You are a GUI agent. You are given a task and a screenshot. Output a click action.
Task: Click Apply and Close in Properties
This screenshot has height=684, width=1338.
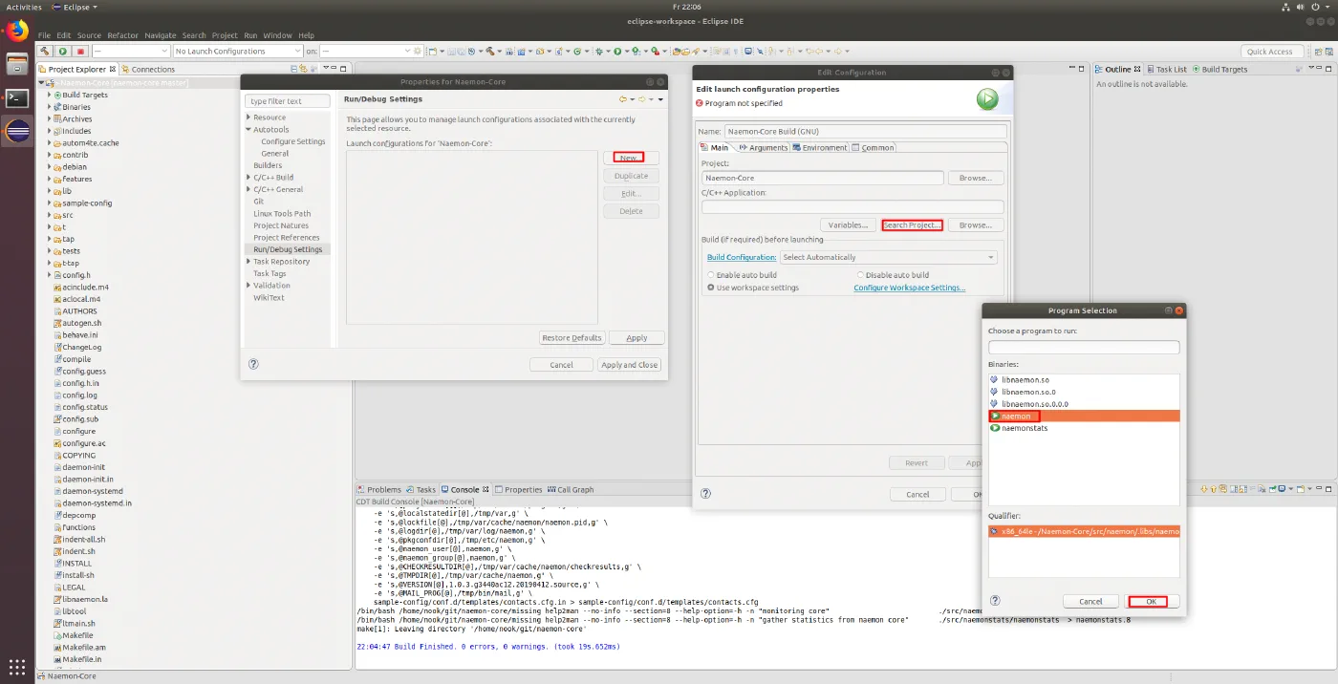tap(629, 365)
